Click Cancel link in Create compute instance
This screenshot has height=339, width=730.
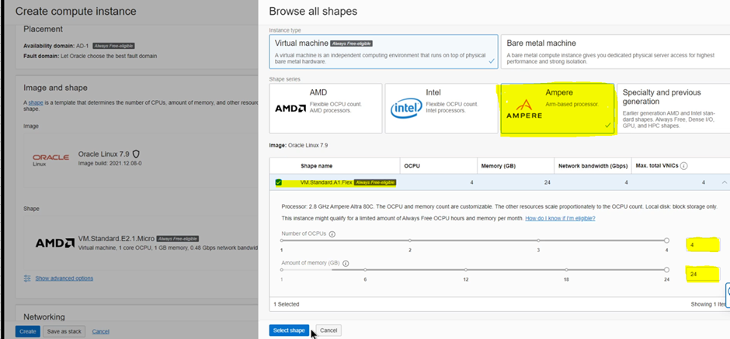click(100, 331)
